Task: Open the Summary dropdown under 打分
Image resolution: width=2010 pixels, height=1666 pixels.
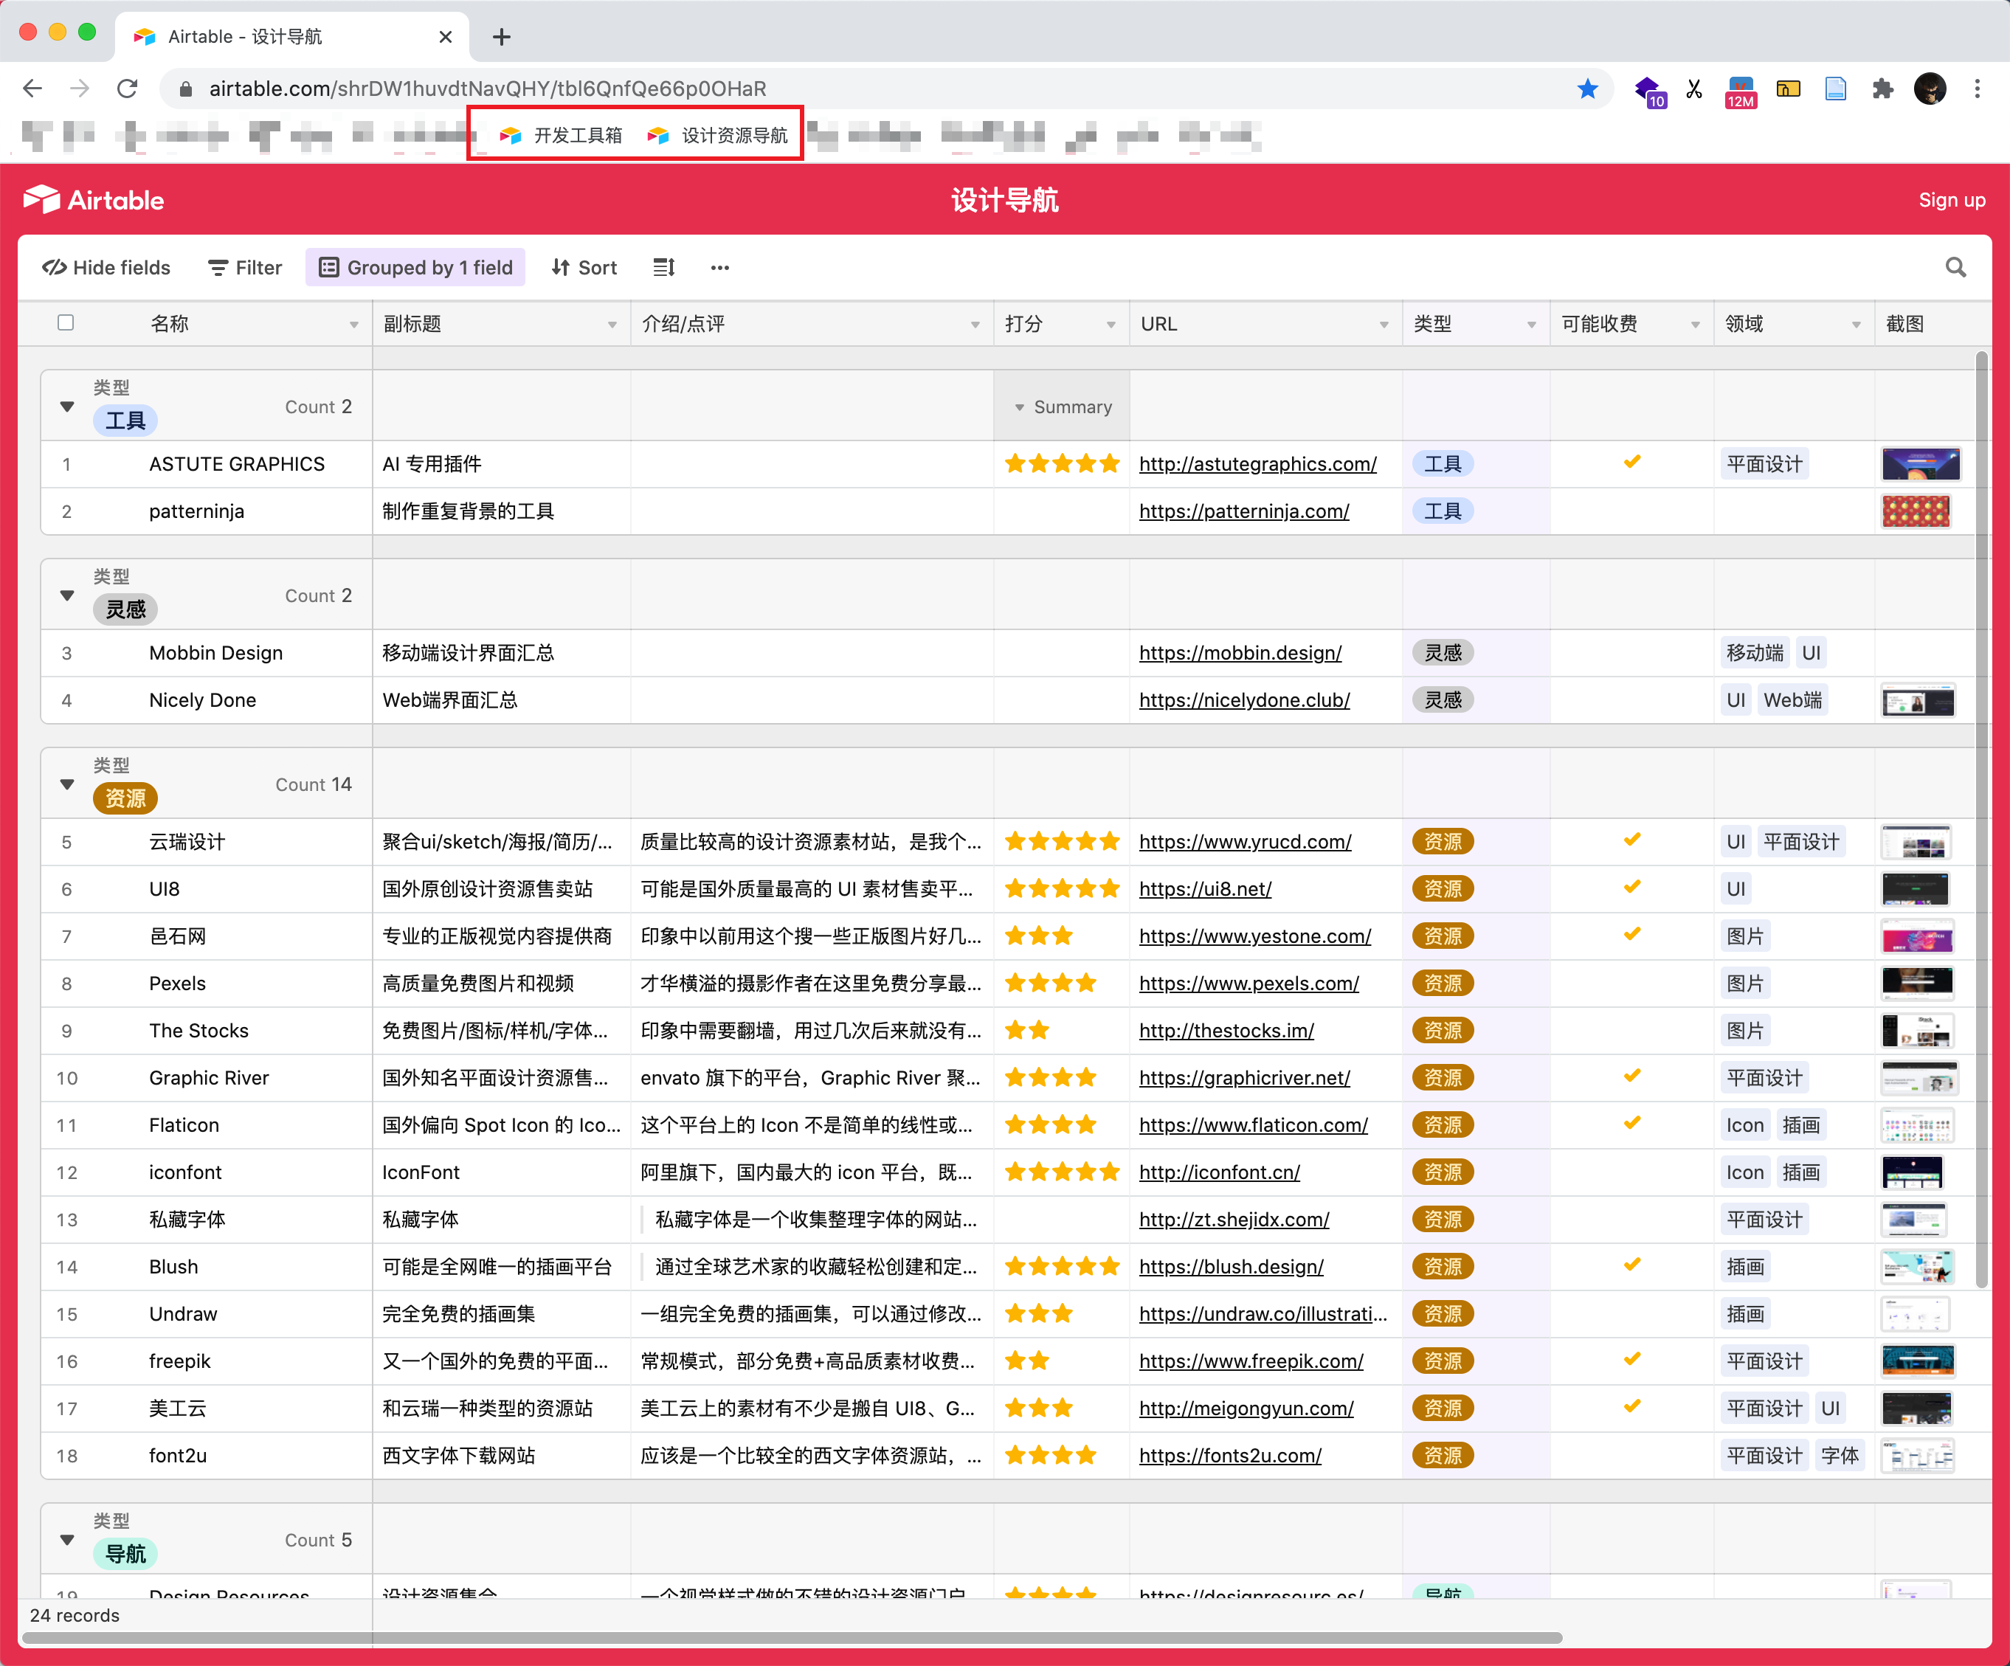Action: (x=1063, y=408)
